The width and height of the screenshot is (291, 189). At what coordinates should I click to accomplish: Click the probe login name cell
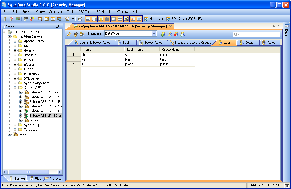click(142, 64)
